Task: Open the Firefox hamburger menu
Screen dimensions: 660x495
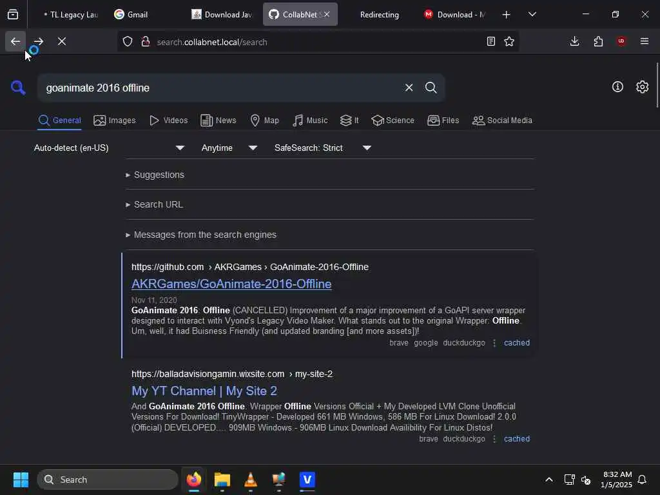Action: (645, 41)
